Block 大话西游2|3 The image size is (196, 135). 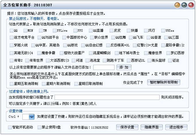(x=48, y=60)
